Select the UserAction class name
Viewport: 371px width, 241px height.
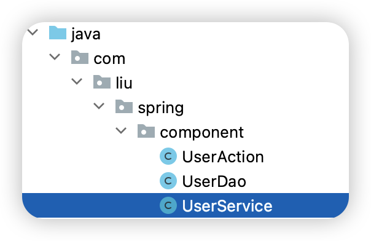pyautogui.click(x=223, y=157)
